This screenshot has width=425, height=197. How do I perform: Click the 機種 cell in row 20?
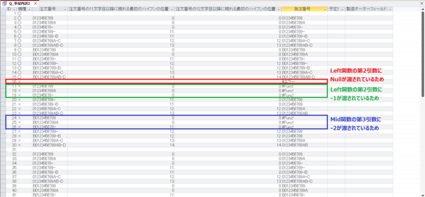24,100
